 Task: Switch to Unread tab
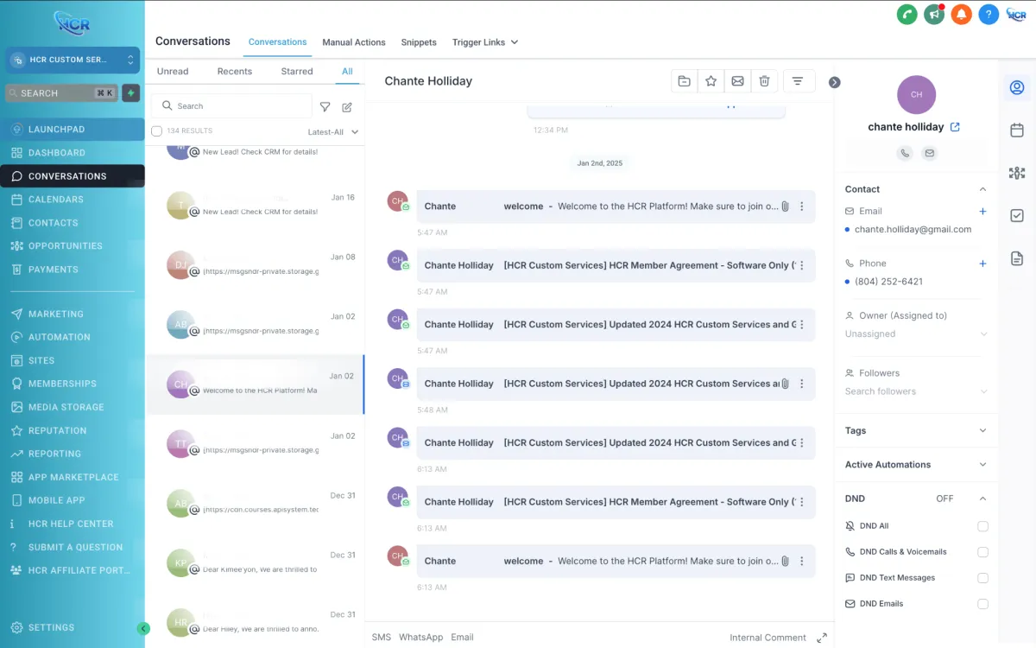pos(173,72)
